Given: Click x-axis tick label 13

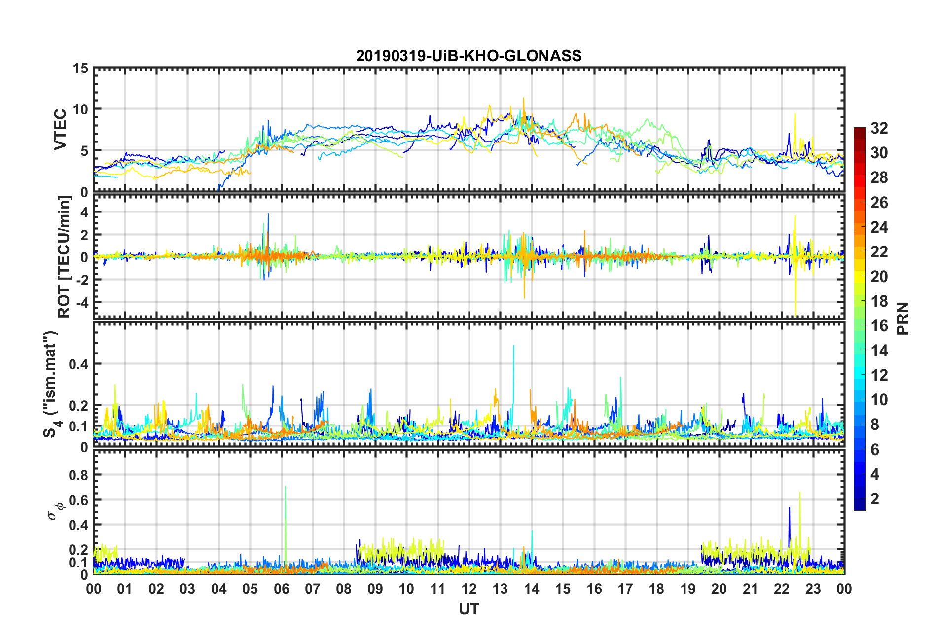Looking at the screenshot, I should click(x=500, y=589).
